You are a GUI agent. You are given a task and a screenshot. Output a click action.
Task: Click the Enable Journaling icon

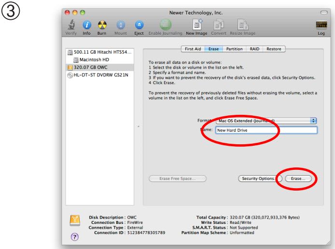(x=166, y=25)
